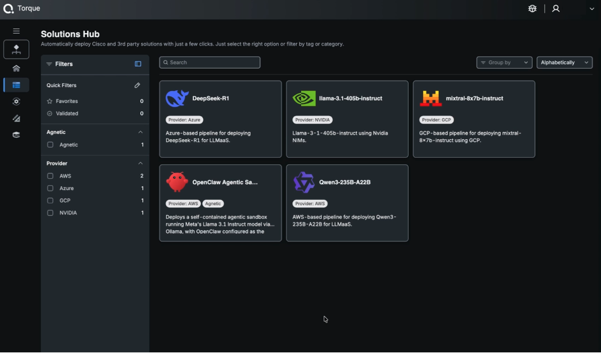Open the Alphabetically sort dropdown
601x353 pixels.
564,63
